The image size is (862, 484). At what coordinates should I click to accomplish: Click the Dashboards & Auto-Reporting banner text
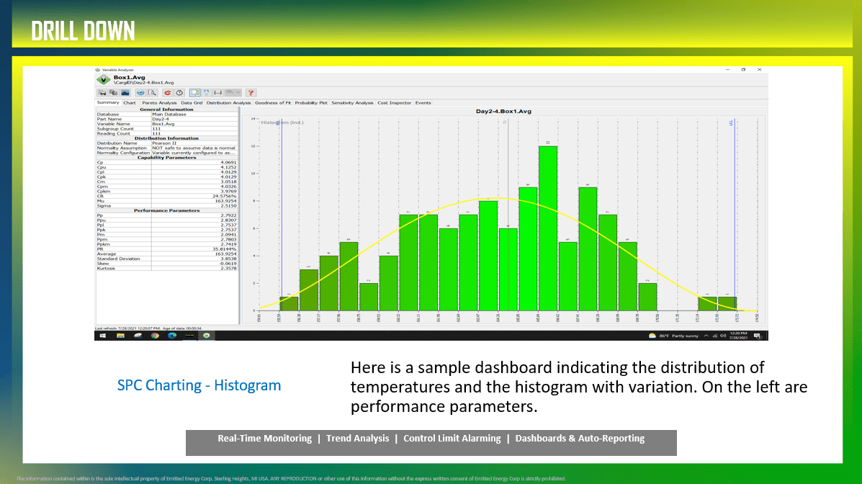click(580, 439)
